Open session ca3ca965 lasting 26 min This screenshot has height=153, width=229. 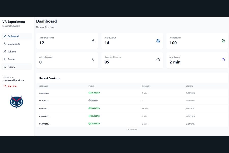coord(132,108)
